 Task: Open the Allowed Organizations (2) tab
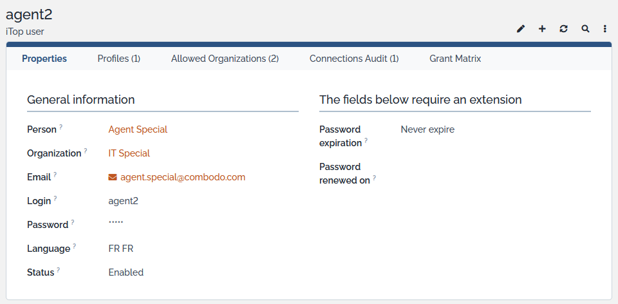[x=225, y=59]
